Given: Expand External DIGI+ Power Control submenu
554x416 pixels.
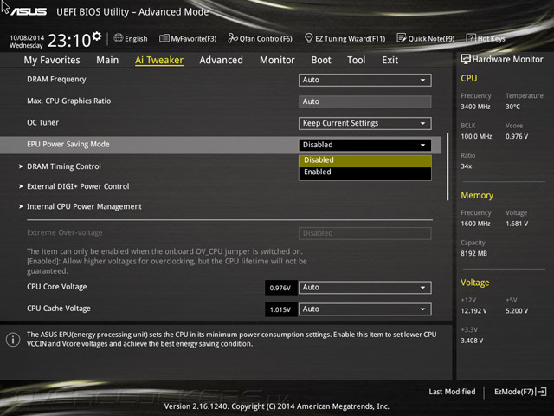Looking at the screenshot, I should click(78, 186).
